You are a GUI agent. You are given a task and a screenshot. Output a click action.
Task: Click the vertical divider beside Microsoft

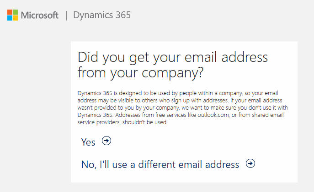coord(66,15)
